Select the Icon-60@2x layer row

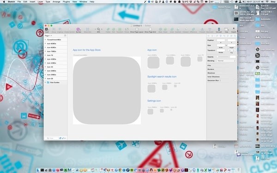click(55, 48)
